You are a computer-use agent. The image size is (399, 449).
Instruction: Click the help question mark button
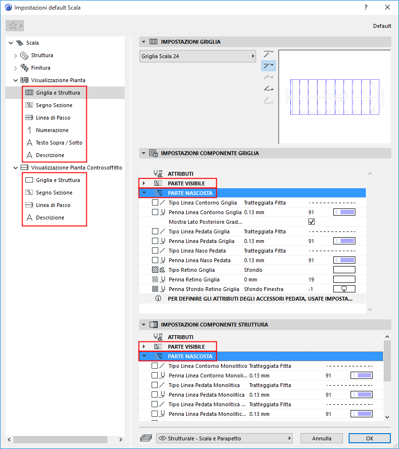366,8
